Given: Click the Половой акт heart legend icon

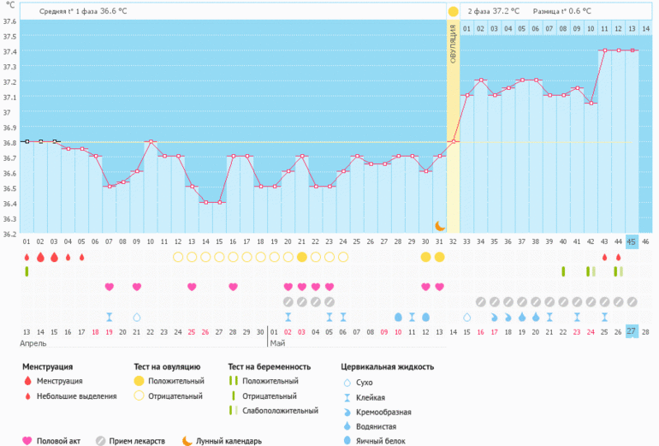Looking at the screenshot, I should click(x=27, y=441).
